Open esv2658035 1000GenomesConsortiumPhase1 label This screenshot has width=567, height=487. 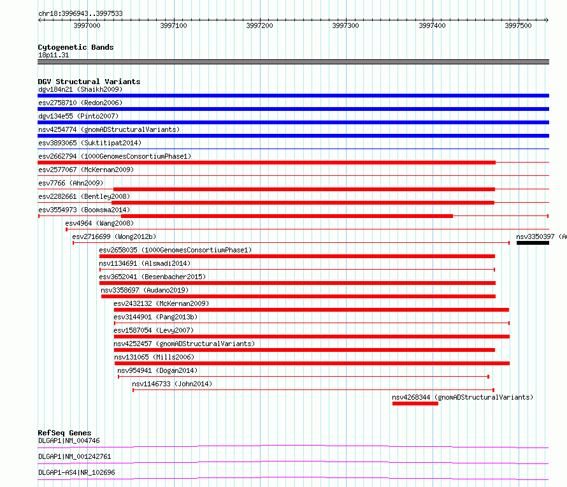[175, 250]
